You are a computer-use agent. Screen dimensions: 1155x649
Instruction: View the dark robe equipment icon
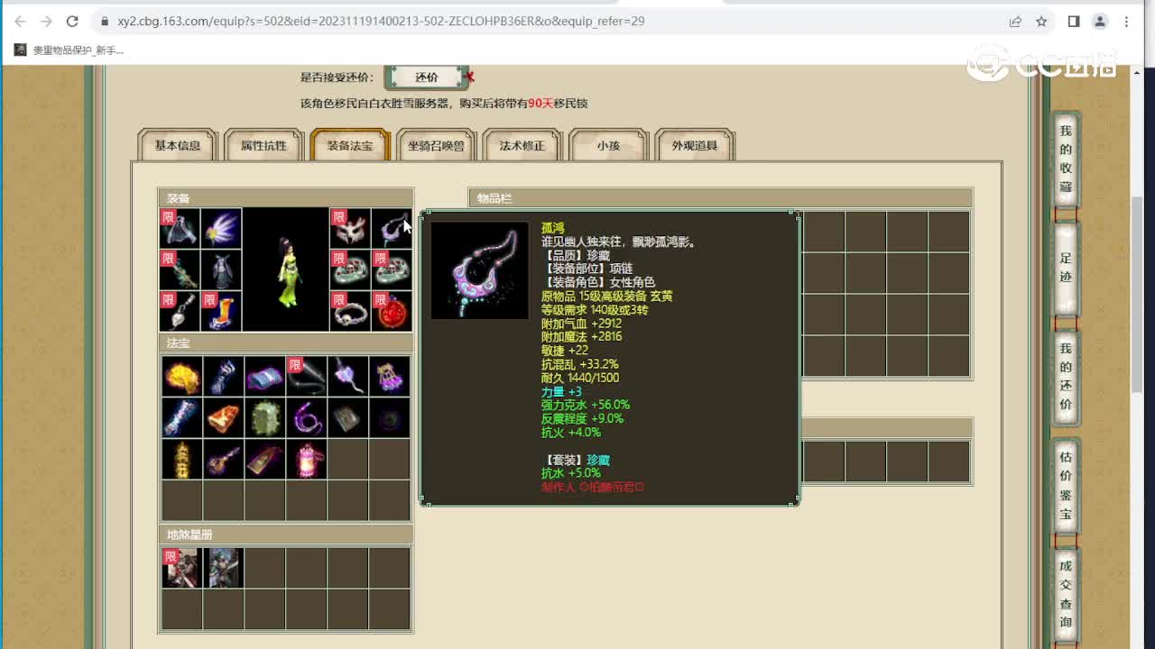tap(221, 270)
